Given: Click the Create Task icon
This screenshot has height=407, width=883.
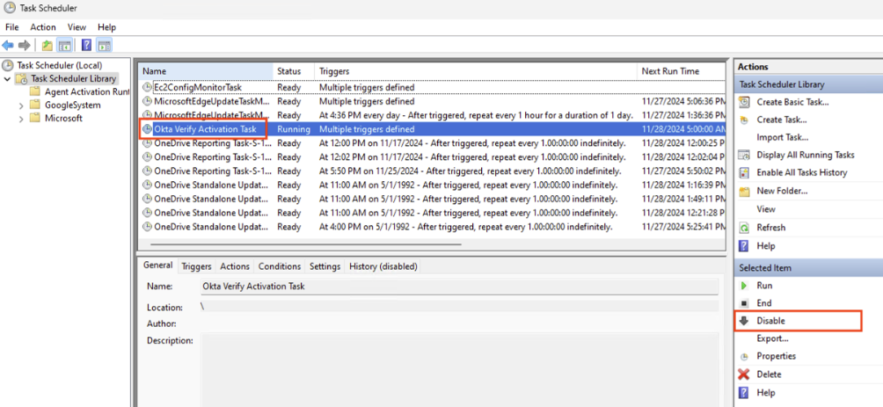Looking at the screenshot, I should pyautogui.click(x=744, y=120).
